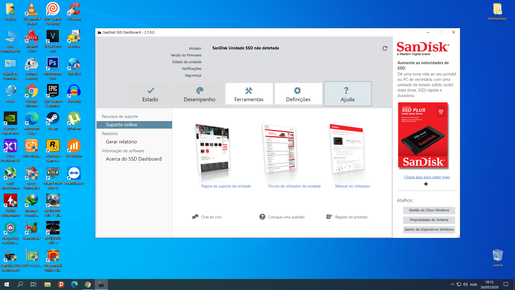Select Google Chrome desktop icon
Screen dimensions: 515x290
(x=32, y=96)
